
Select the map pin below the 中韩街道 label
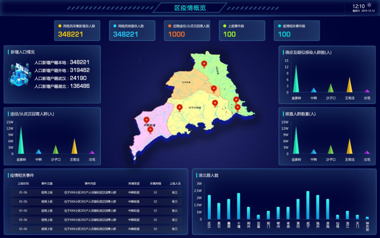[150, 130]
